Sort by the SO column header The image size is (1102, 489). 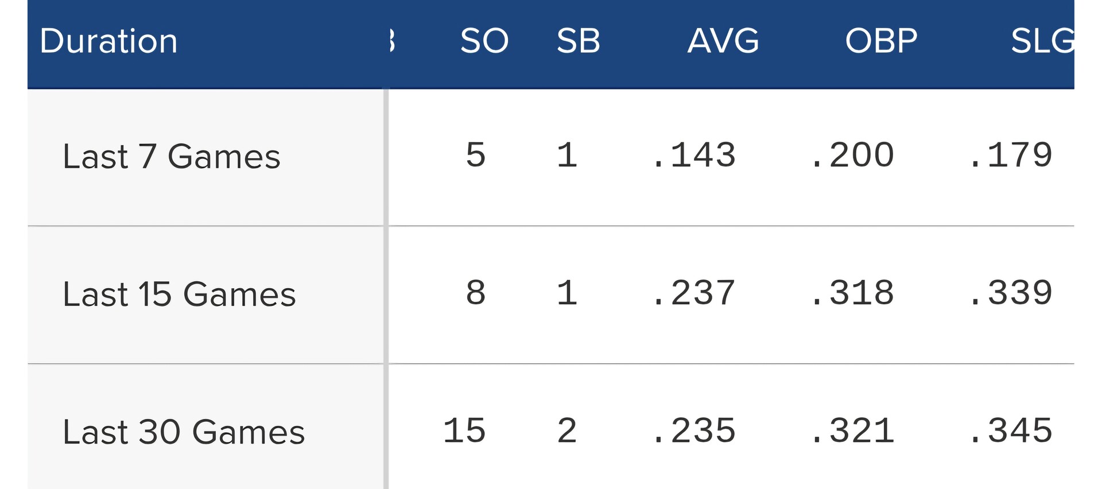(484, 41)
